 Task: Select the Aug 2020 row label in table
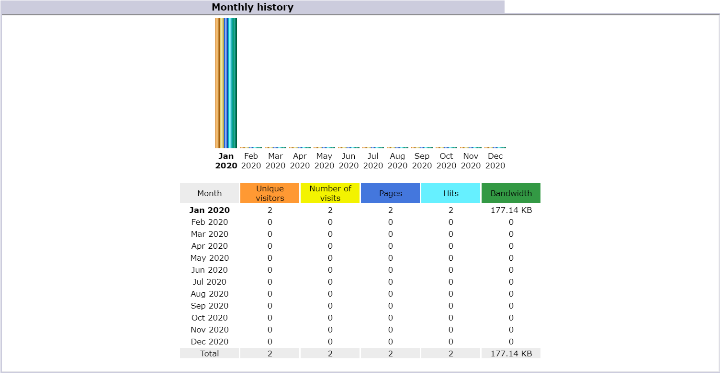coord(209,294)
